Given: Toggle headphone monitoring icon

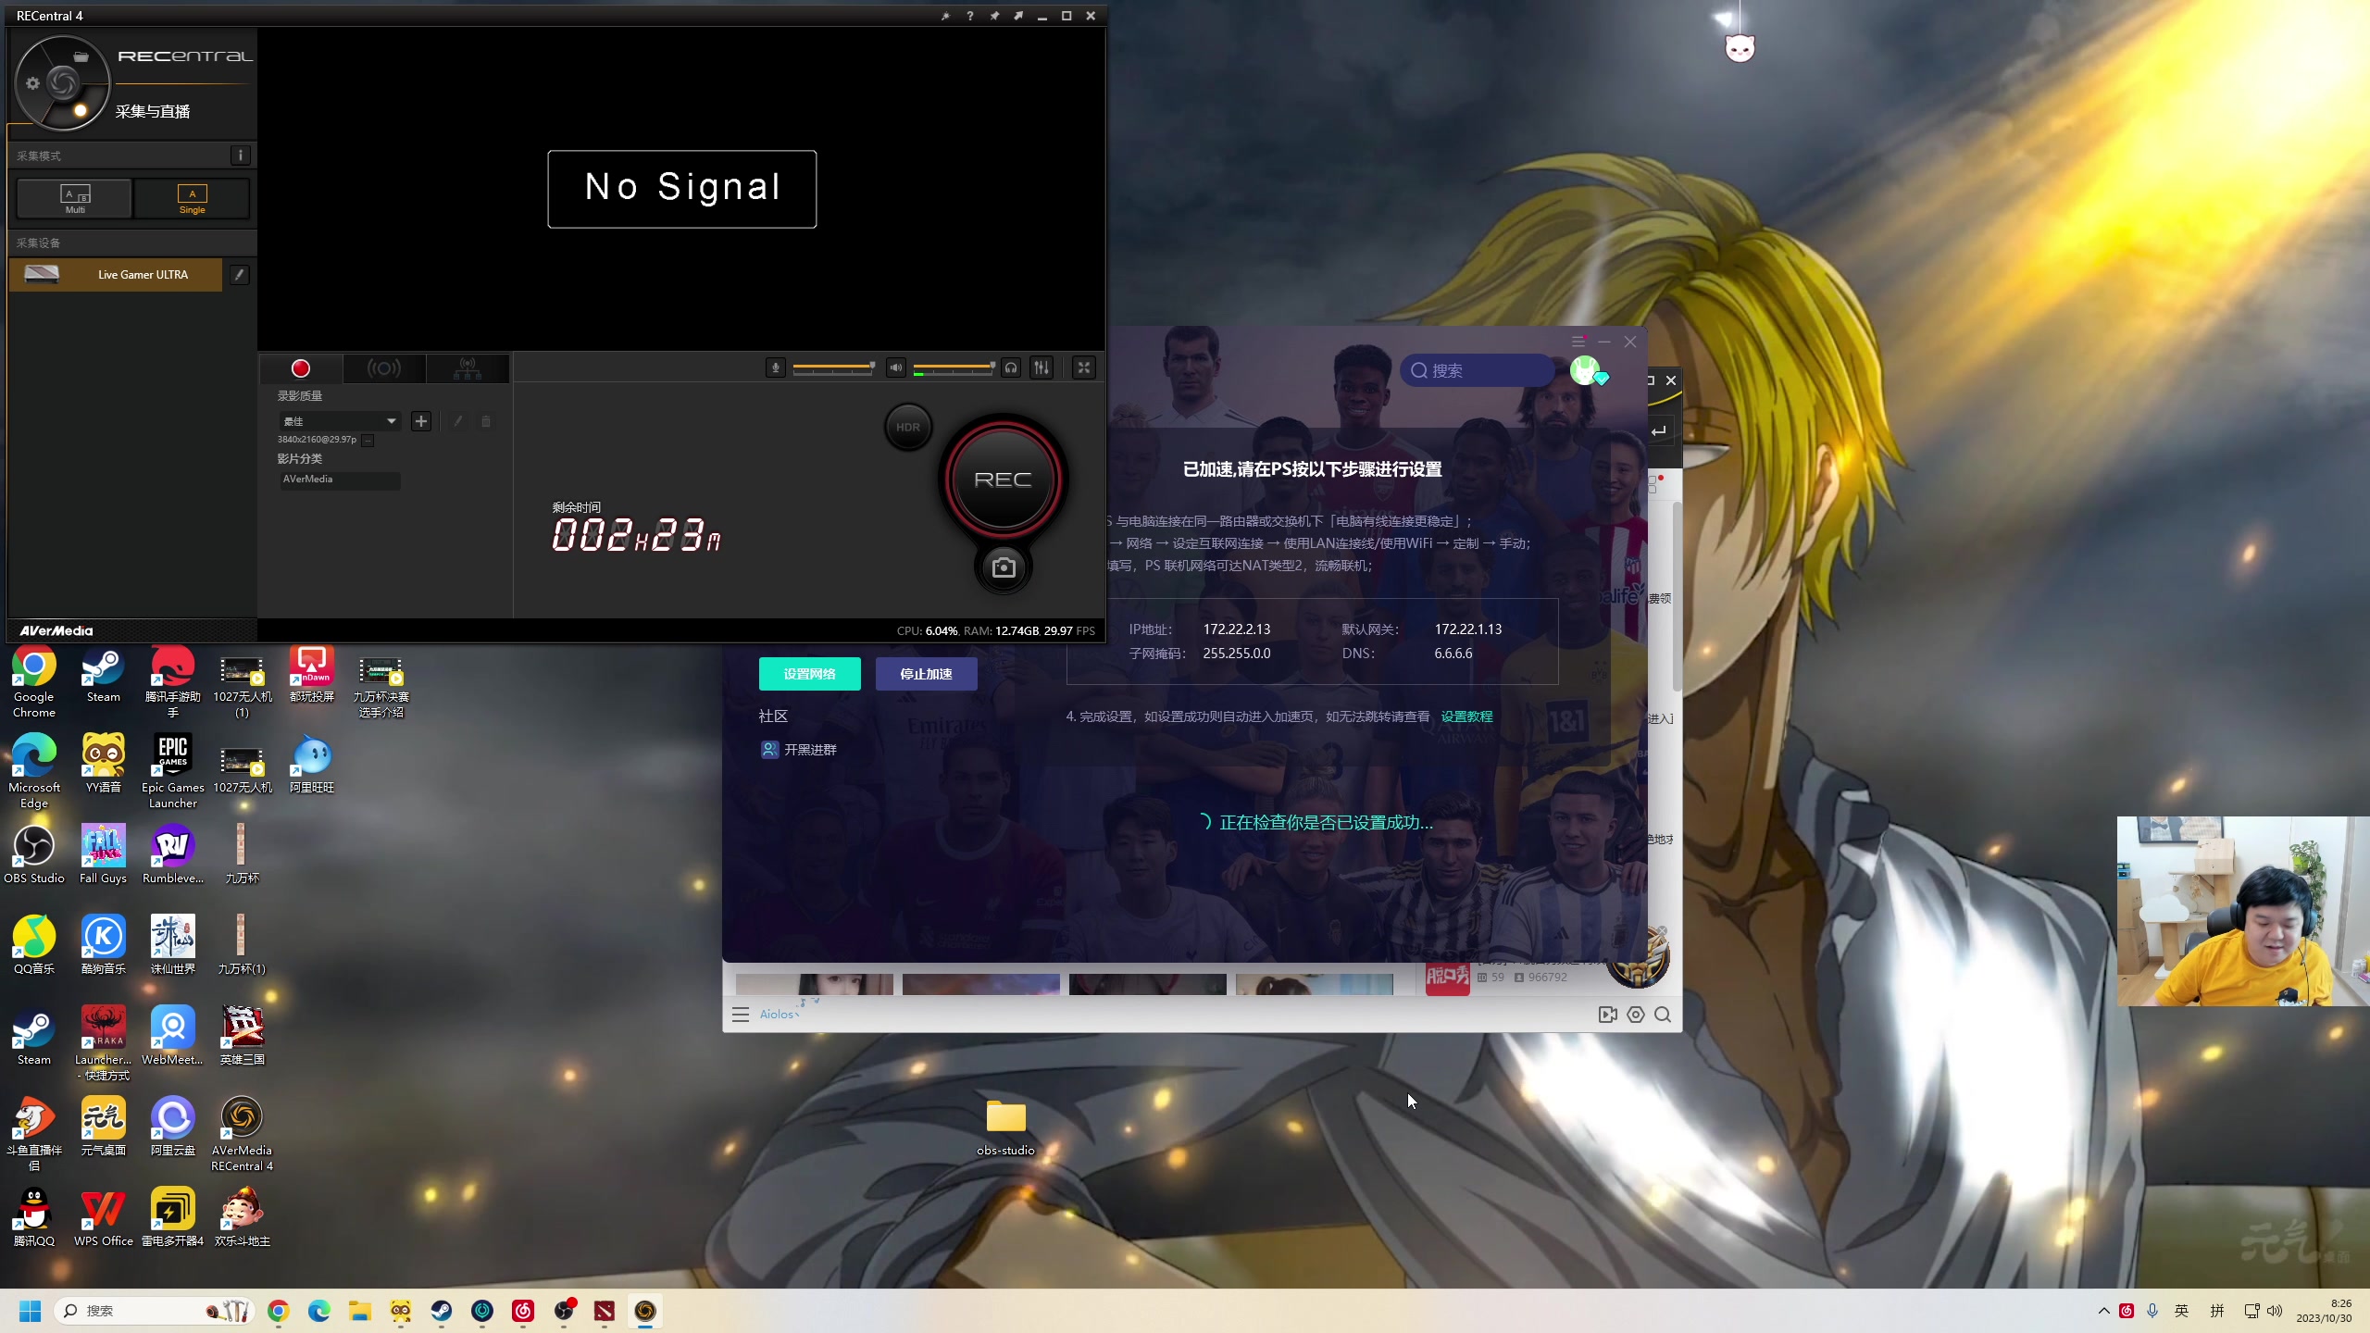Looking at the screenshot, I should point(1011,368).
